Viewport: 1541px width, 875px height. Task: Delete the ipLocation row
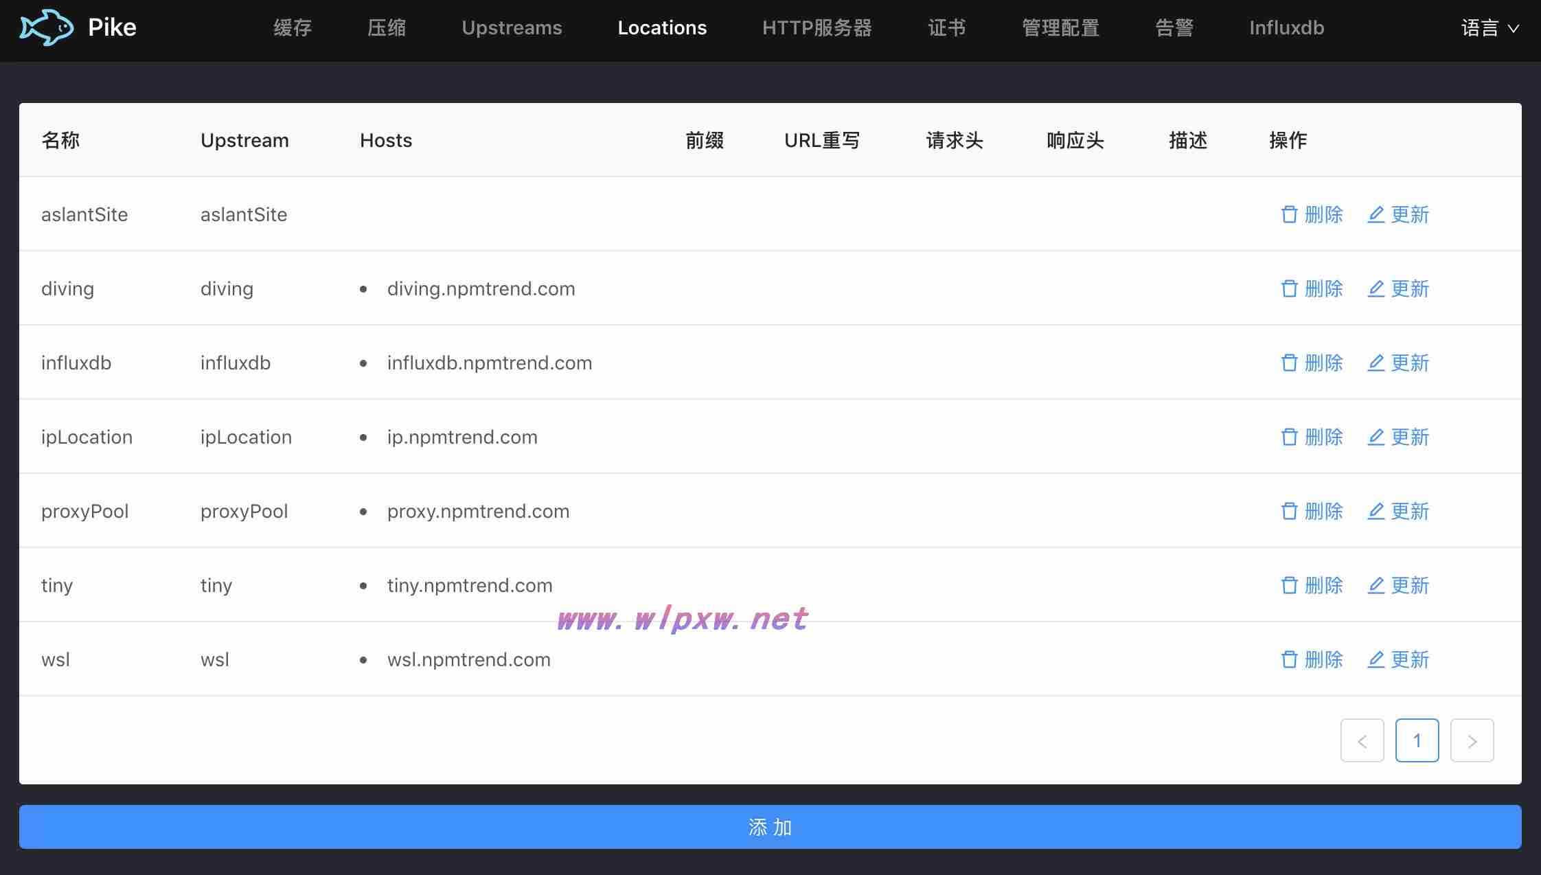pyautogui.click(x=1312, y=437)
